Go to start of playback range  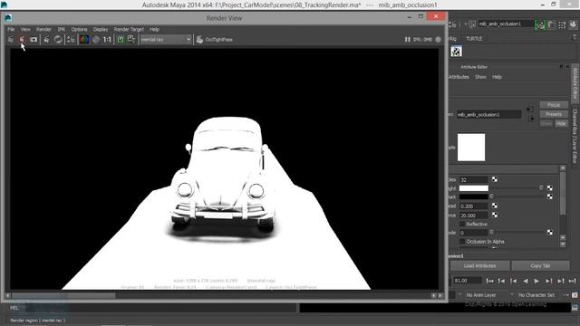coord(489,281)
